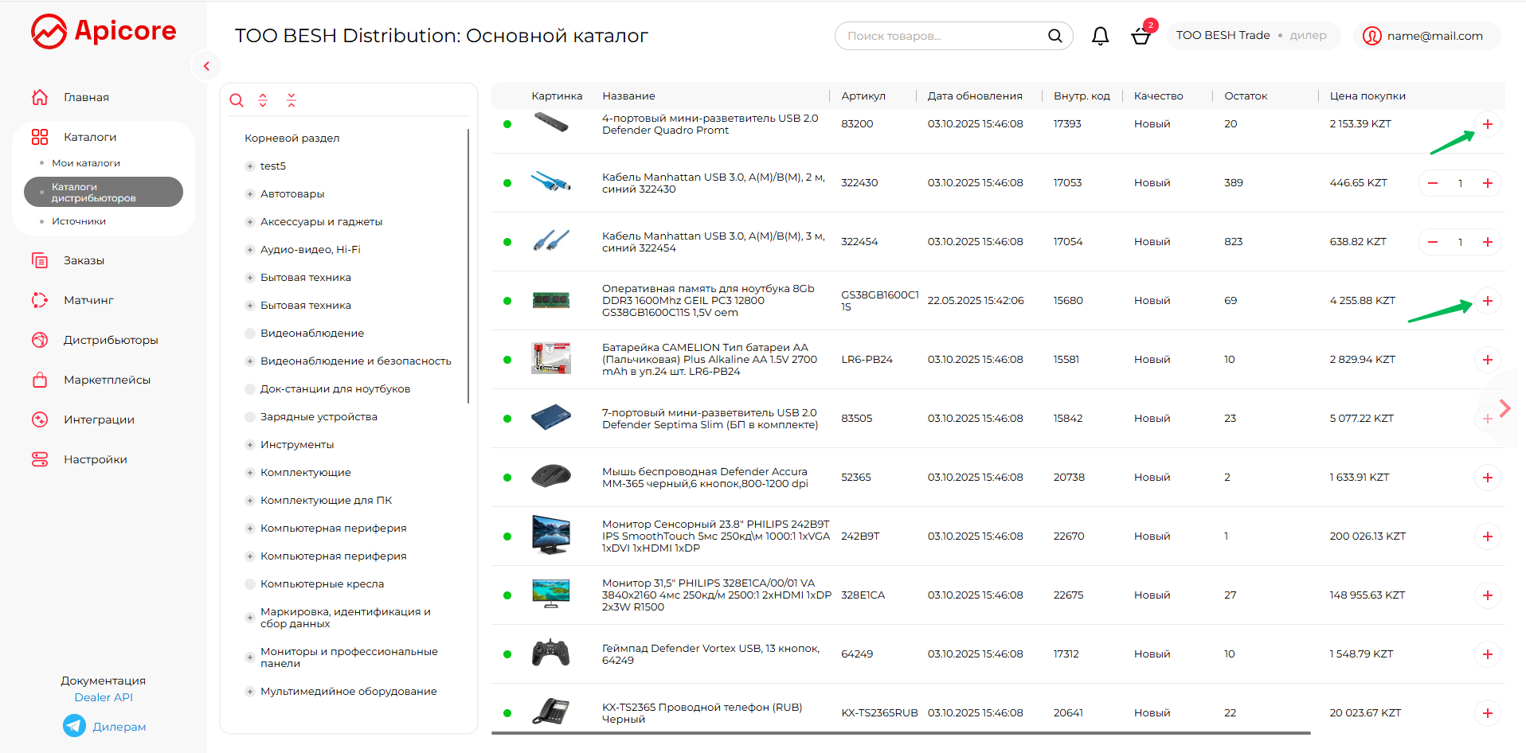Open the Заказы menu section
1526x753 pixels.
coord(84,260)
